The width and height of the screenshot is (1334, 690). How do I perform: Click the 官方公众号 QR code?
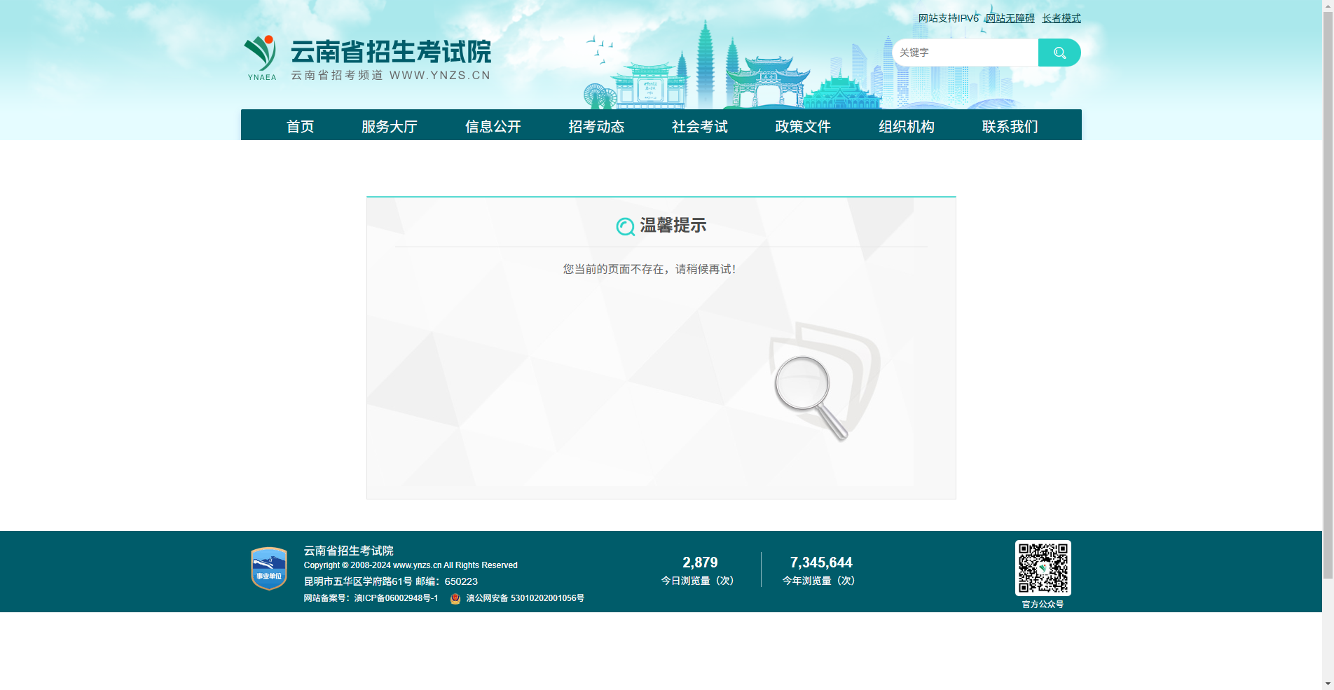point(1043,570)
